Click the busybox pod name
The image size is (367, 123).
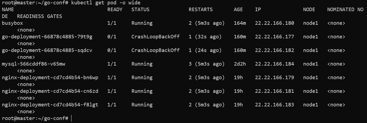(x=12, y=23)
